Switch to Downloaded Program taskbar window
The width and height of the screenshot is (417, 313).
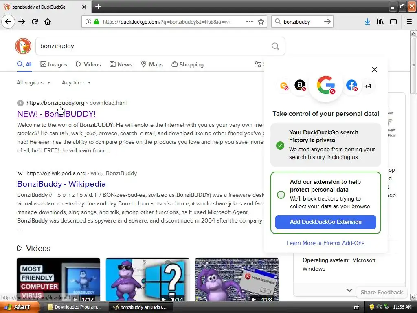pos(75,307)
